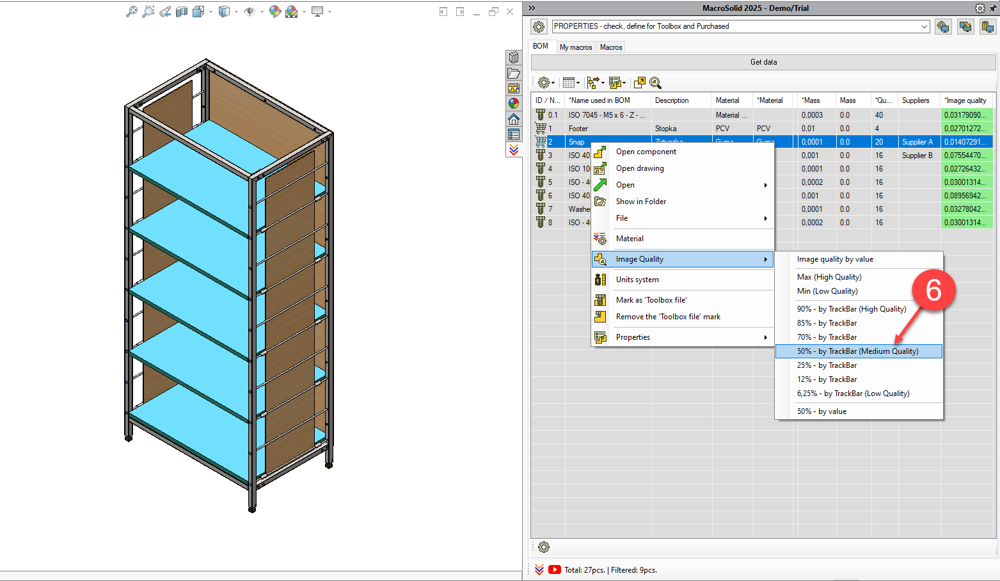Switch to the My macros tab
1000x581 pixels.
point(576,47)
